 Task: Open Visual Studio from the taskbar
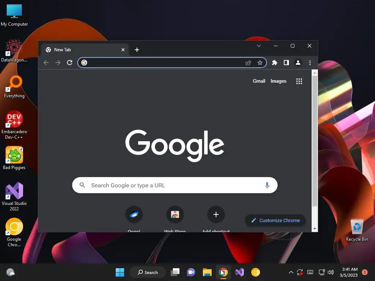click(240, 272)
